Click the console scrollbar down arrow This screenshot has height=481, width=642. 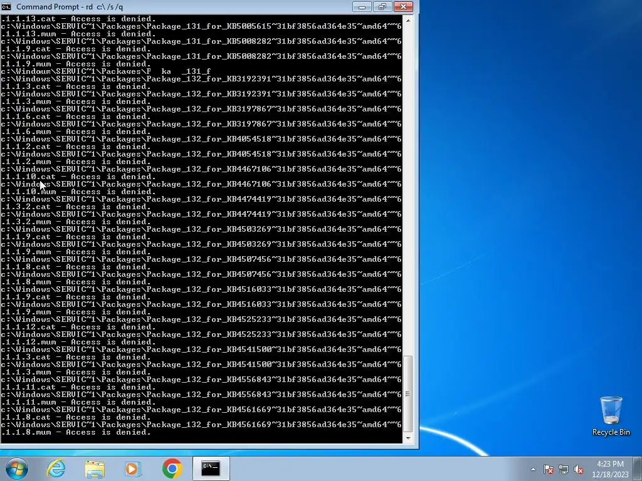[408, 438]
